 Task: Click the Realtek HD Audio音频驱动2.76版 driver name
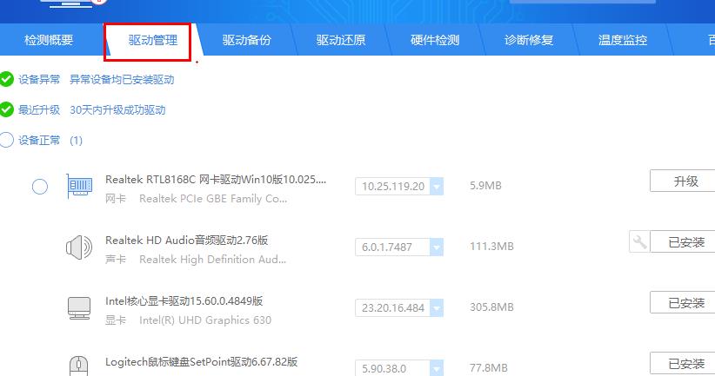[x=186, y=240]
